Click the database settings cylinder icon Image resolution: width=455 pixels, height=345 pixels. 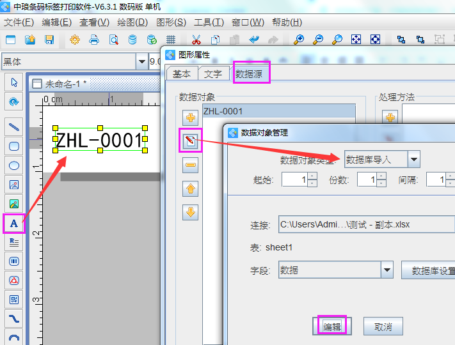[x=132, y=39]
